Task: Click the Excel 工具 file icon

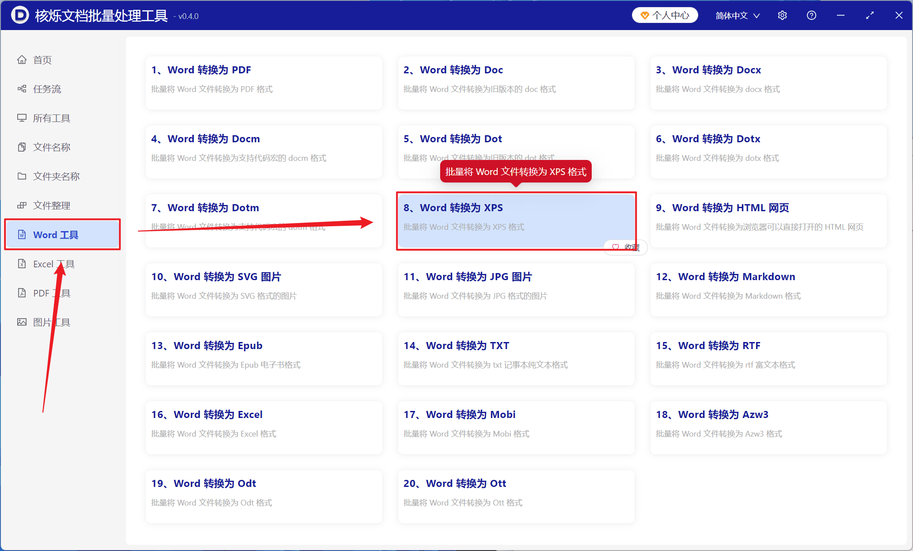Action: click(x=22, y=264)
